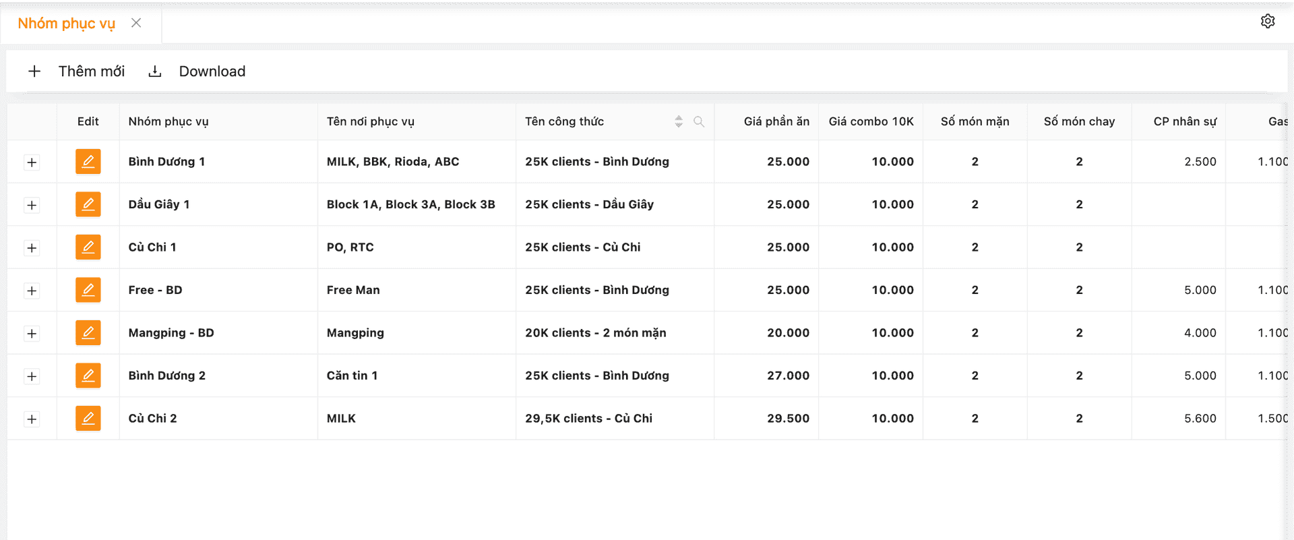The width and height of the screenshot is (1294, 540).
Task: Open settings gear icon at top right
Action: pyautogui.click(x=1267, y=22)
